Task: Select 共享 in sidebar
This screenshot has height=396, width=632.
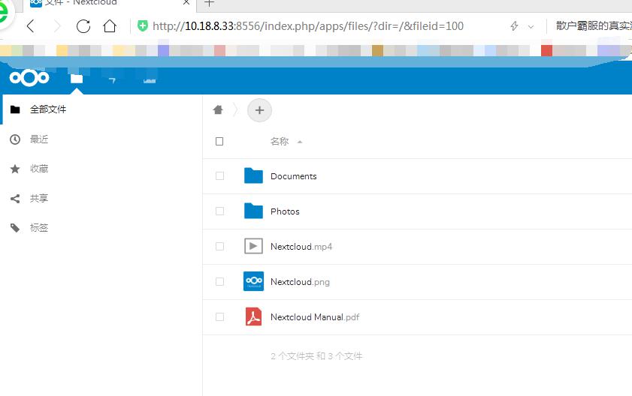Action: click(x=39, y=199)
